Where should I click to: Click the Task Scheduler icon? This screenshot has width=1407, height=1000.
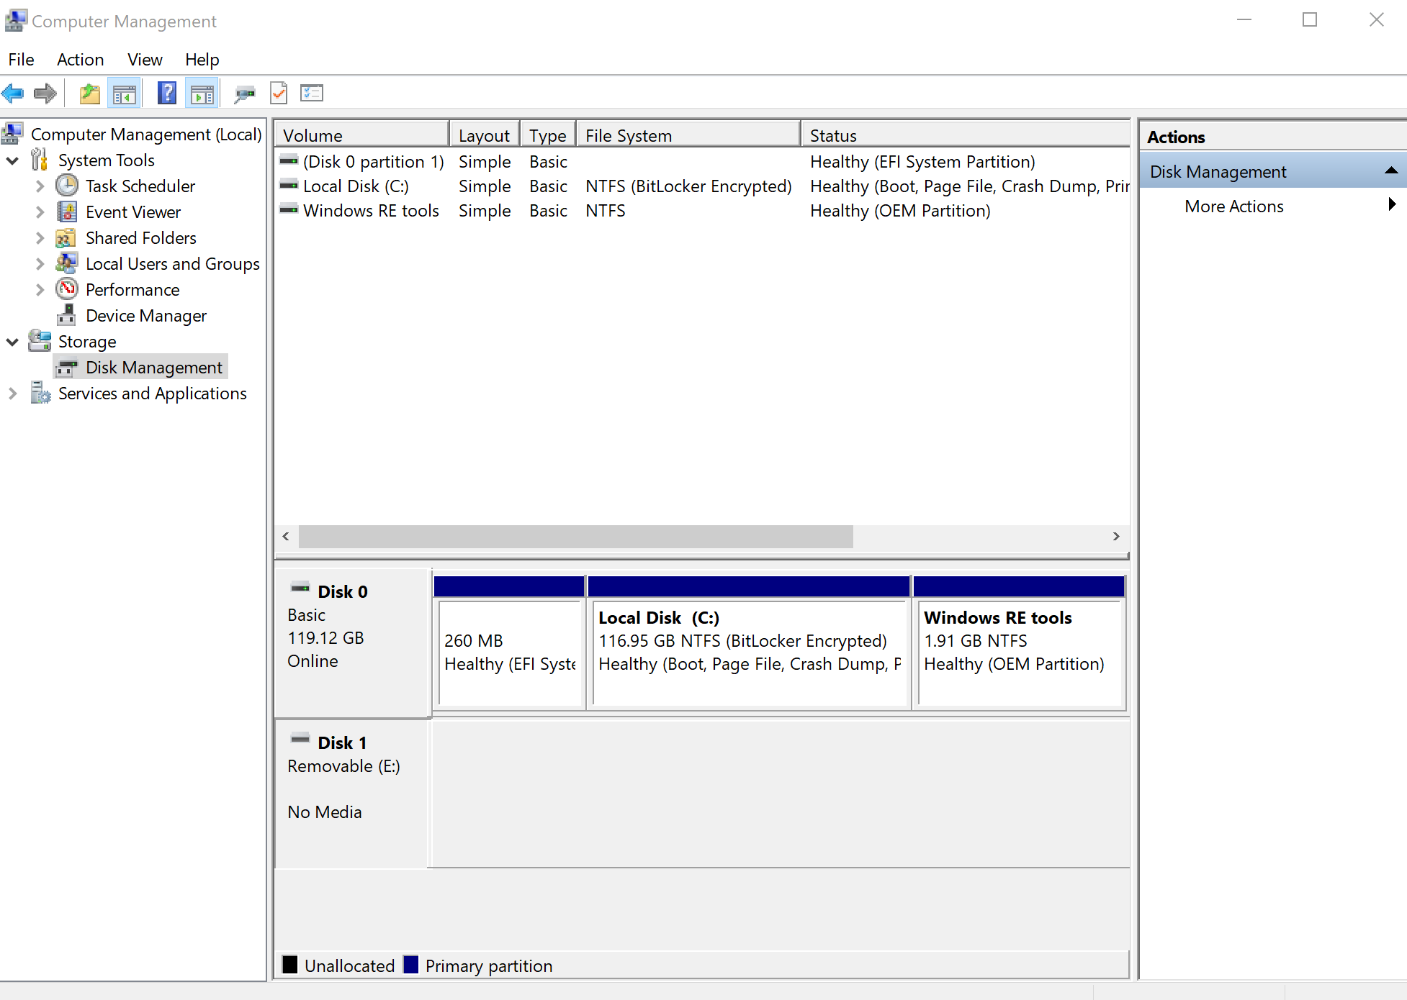tap(67, 185)
